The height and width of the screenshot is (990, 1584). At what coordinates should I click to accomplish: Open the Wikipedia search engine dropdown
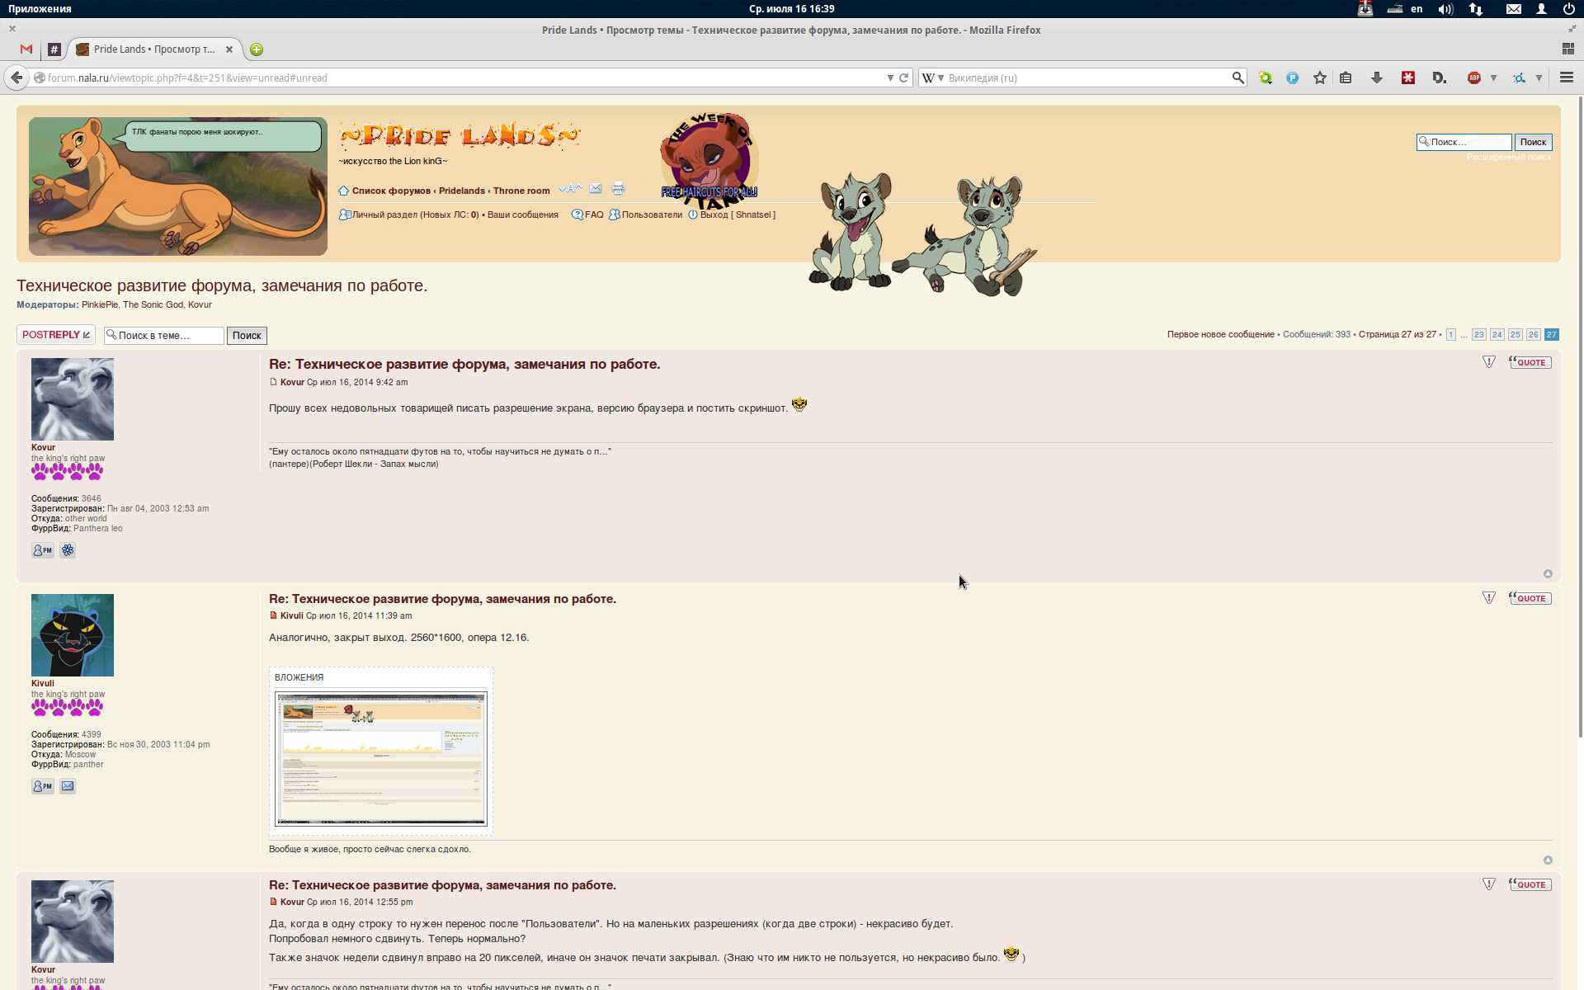pos(940,78)
